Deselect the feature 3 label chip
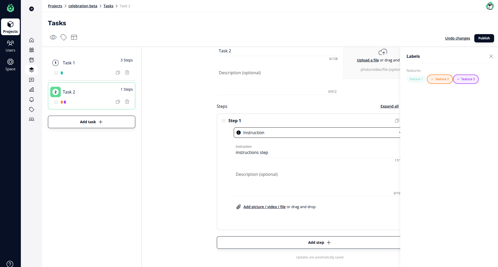This screenshot has height=267, width=498. pyautogui.click(x=466, y=79)
